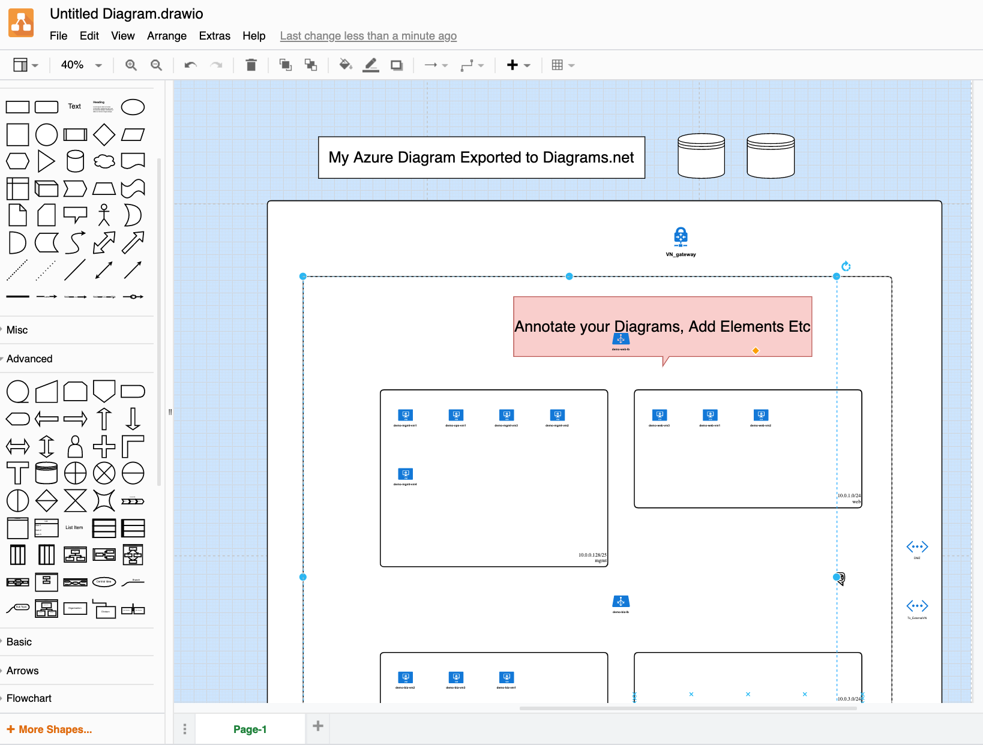983x745 pixels.
Task: Click the orange diamond handle on the annotation
Action: click(x=756, y=350)
